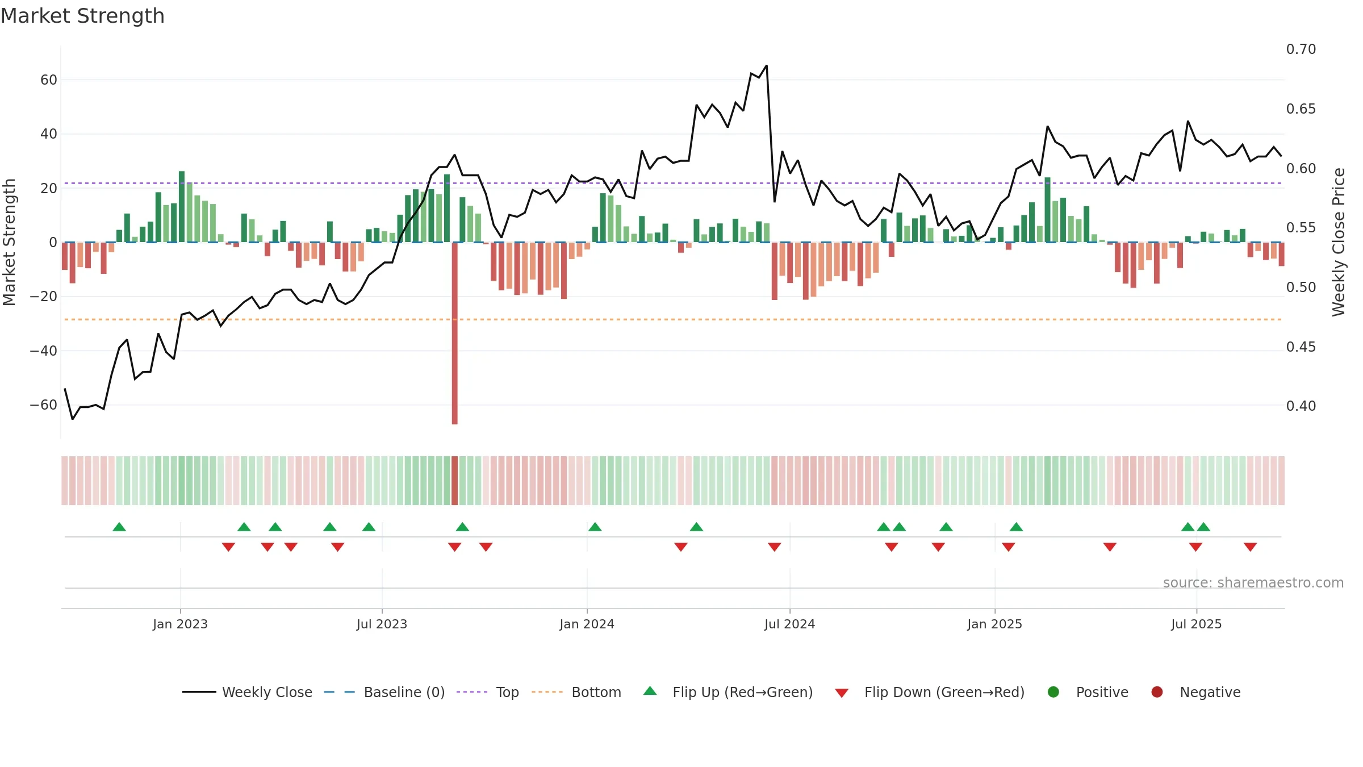Toggle the Positive legend label
The width and height of the screenshot is (1363, 767).
coord(1102,692)
